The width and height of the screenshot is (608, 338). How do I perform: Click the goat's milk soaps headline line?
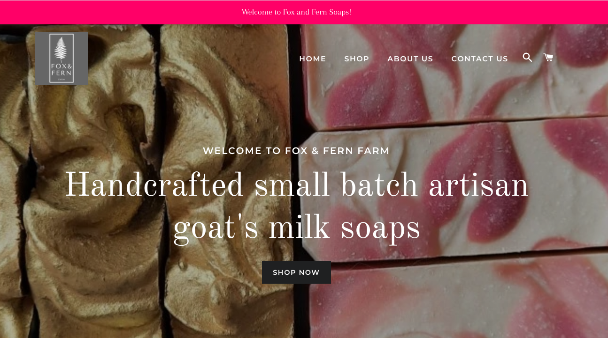296,229
